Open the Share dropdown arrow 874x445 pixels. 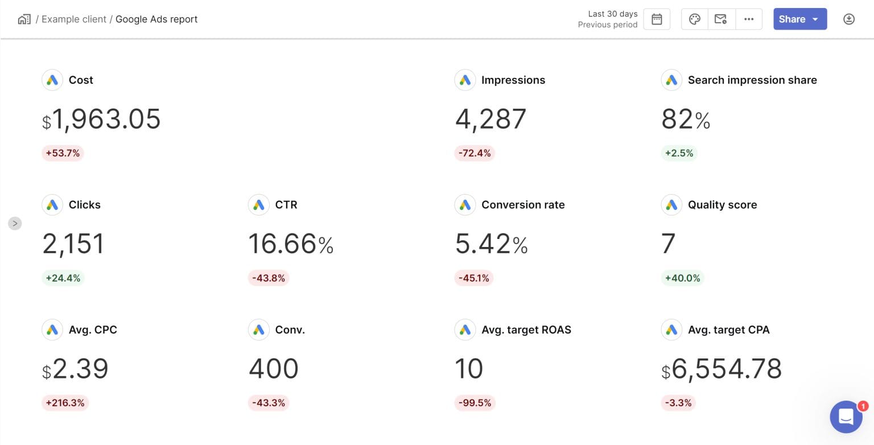click(815, 19)
